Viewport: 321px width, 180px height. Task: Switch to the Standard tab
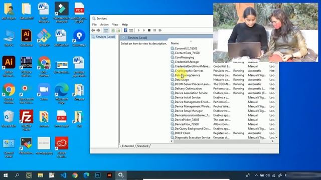(x=142, y=146)
